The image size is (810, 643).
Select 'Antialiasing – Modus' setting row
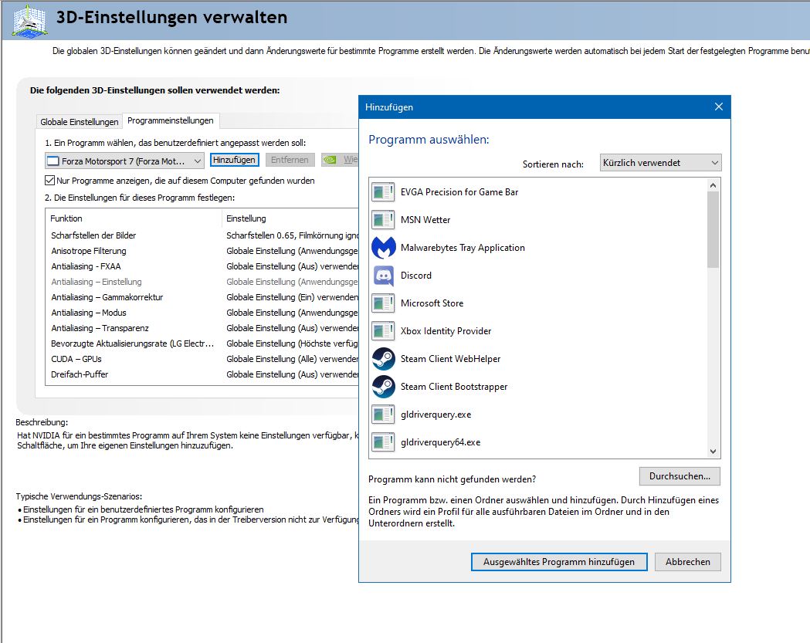pyautogui.click(x=202, y=313)
